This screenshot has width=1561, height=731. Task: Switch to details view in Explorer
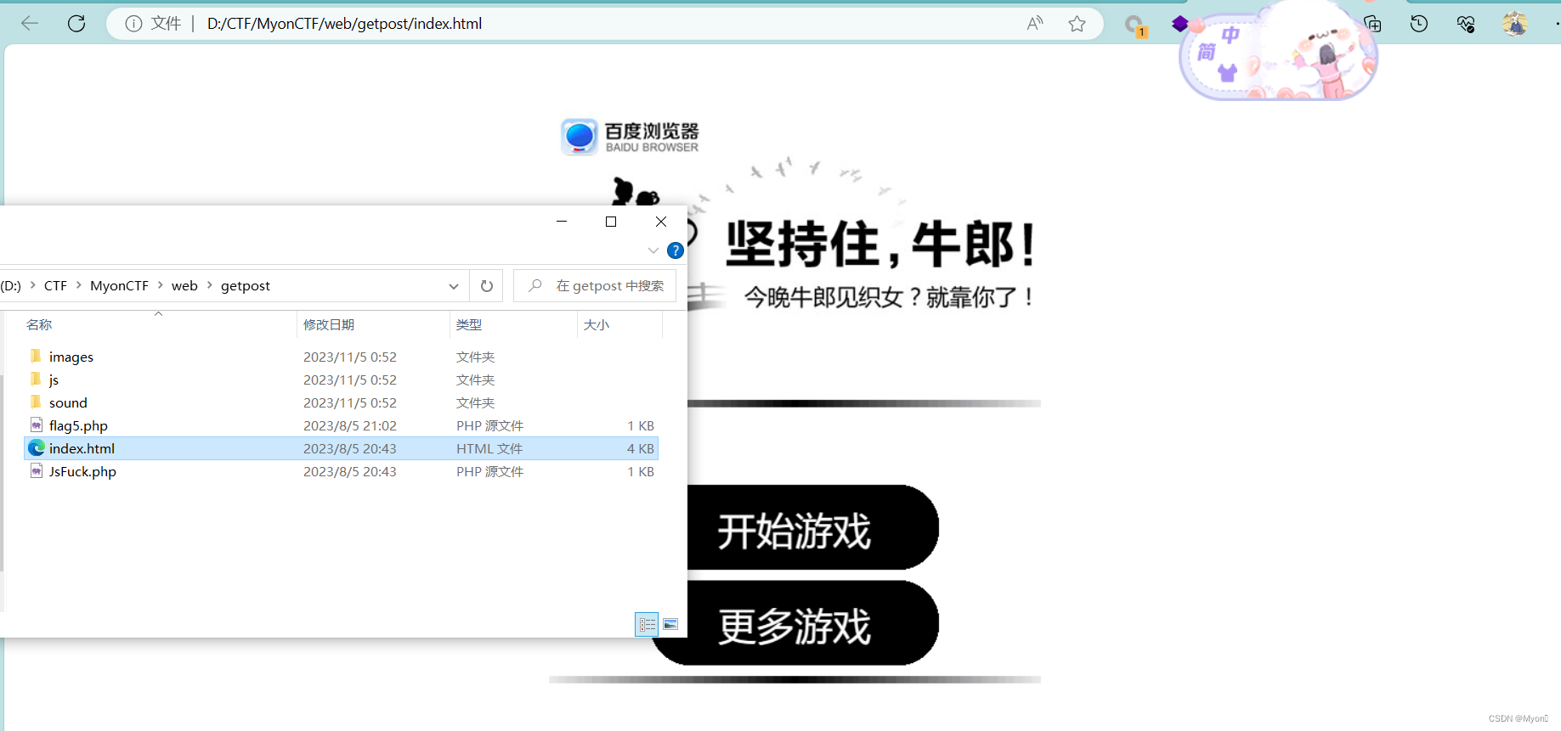(x=648, y=625)
